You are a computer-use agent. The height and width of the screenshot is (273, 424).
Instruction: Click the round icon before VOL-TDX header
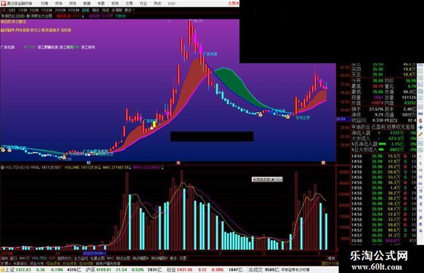[2, 168]
